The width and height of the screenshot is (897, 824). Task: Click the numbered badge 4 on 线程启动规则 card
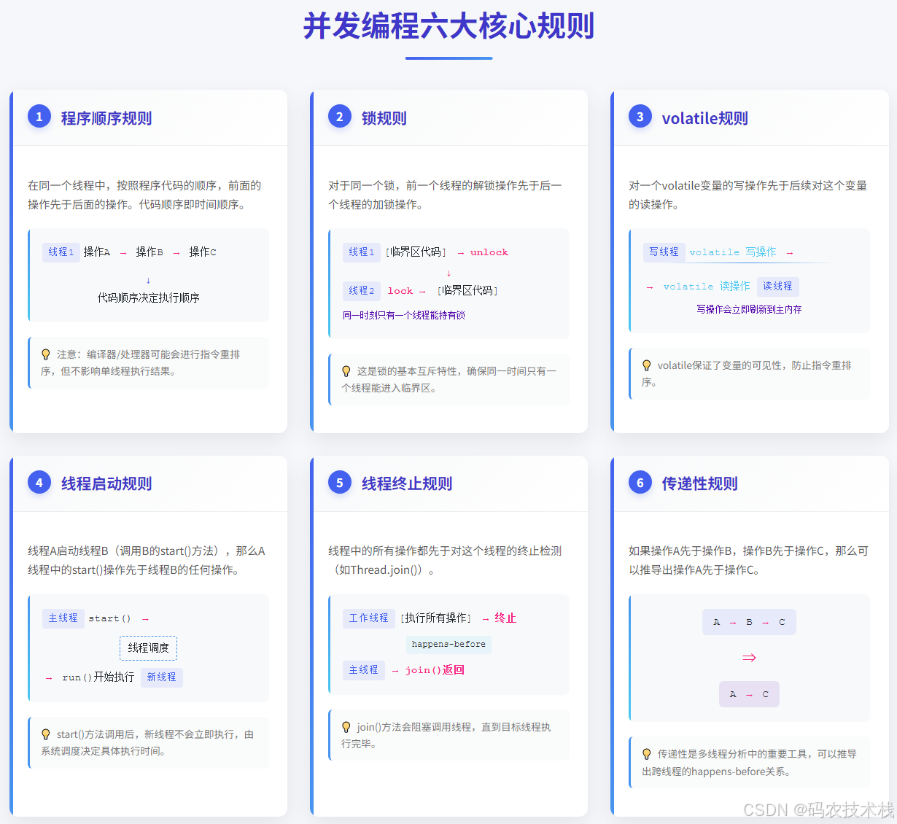pos(39,482)
